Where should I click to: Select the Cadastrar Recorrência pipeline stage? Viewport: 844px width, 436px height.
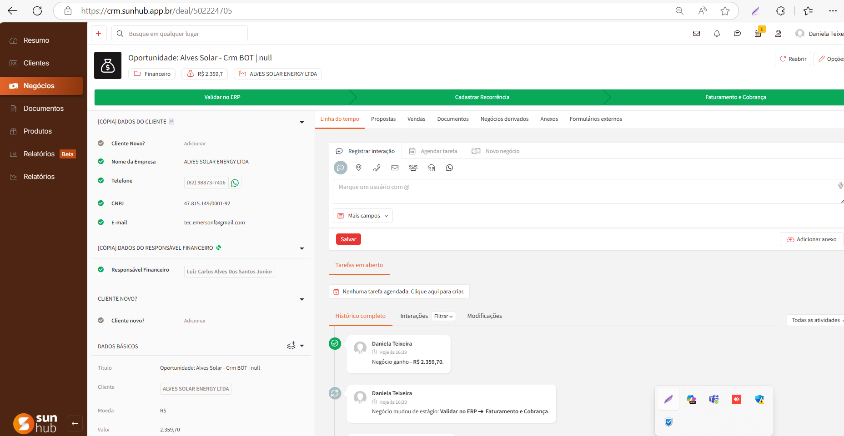pos(482,97)
